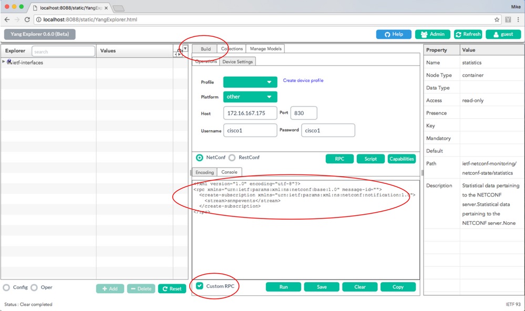The image size is (525, 311).
Task: Click the Explorer search field
Action: [63, 51]
